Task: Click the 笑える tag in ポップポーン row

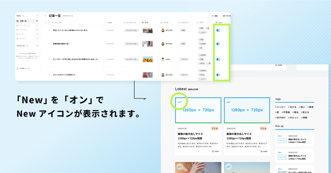Action: (202, 63)
